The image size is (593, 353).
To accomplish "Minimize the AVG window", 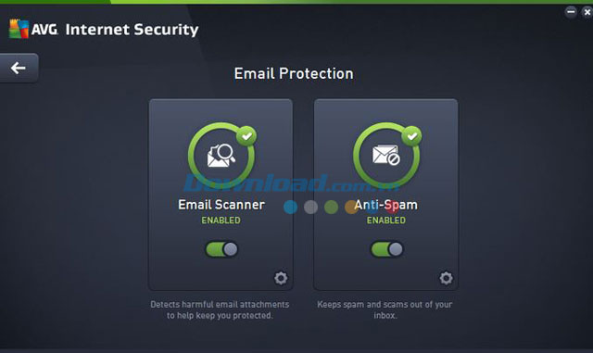I will click(571, 12).
